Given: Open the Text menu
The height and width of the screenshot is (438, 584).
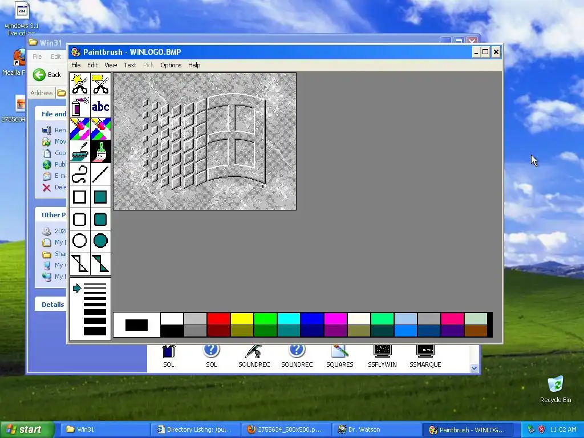Looking at the screenshot, I should click(x=130, y=65).
